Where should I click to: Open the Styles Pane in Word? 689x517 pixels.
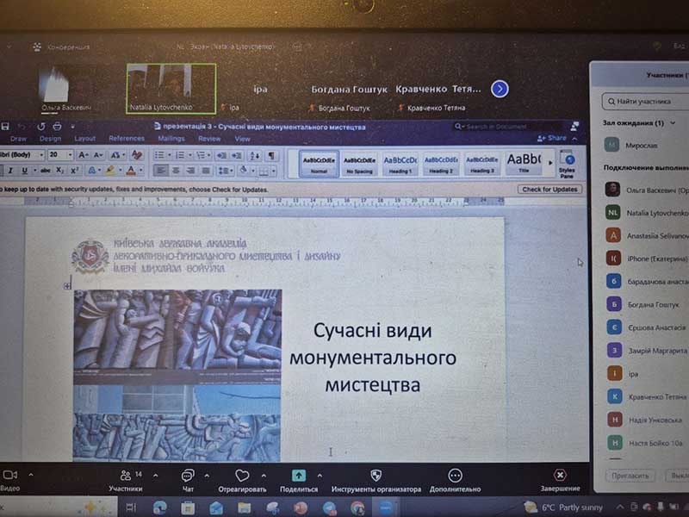click(567, 161)
